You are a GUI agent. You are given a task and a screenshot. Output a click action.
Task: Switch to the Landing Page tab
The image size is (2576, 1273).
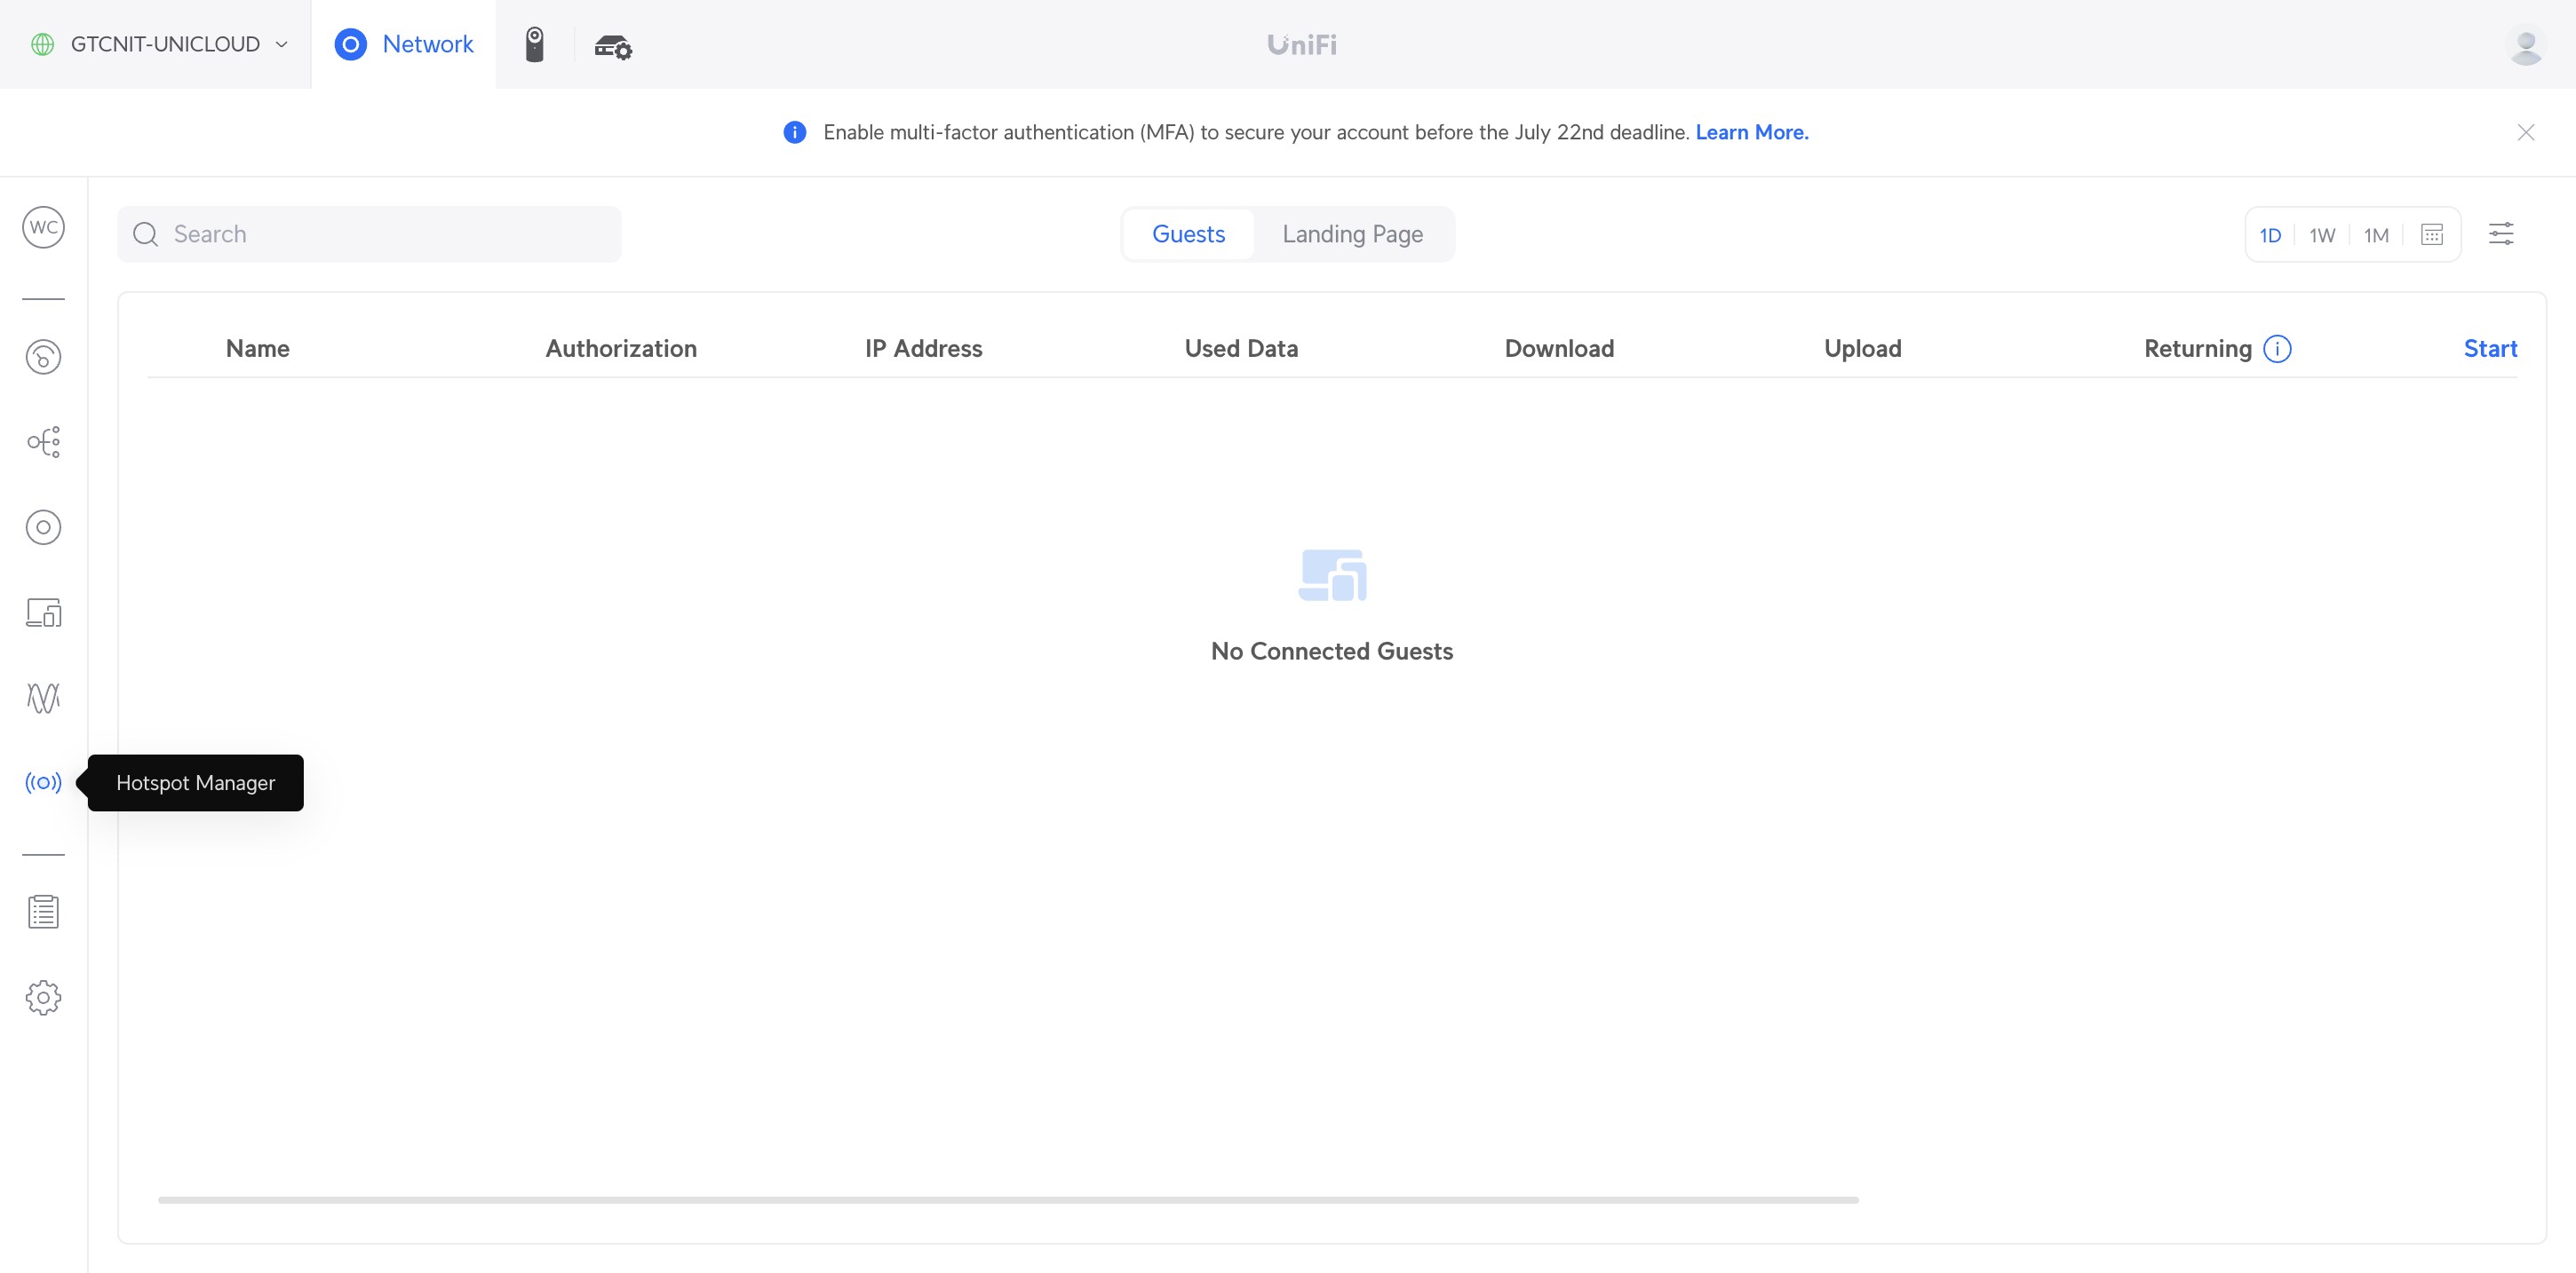(x=1352, y=233)
